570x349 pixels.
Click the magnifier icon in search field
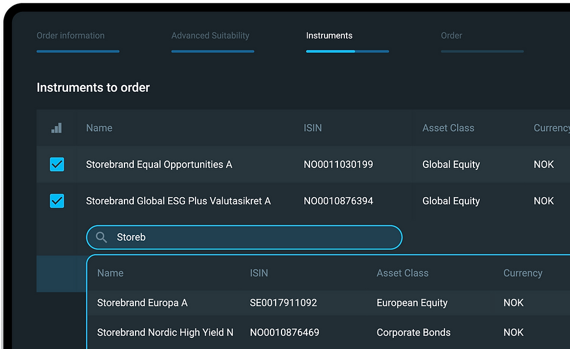[101, 237]
